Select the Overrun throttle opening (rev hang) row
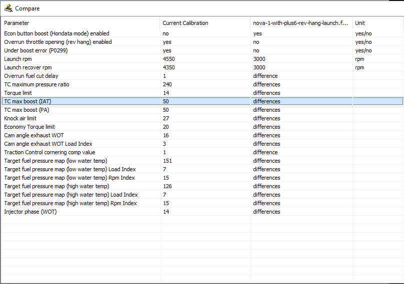The image size is (404, 284). pos(202,42)
